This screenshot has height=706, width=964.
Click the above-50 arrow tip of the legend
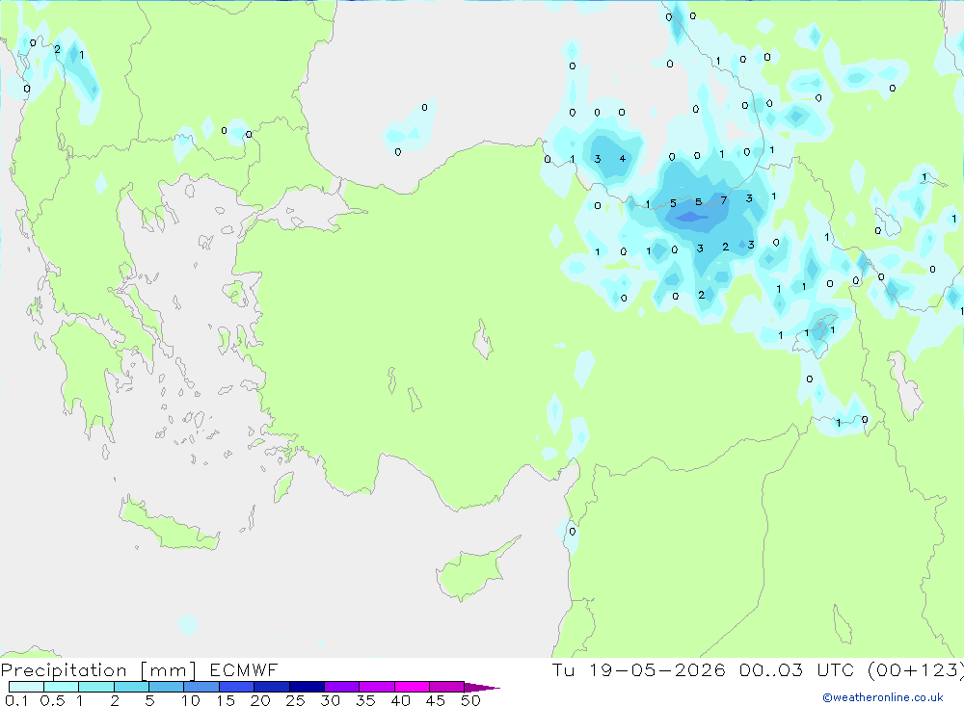pyautogui.click(x=482, y=687)
